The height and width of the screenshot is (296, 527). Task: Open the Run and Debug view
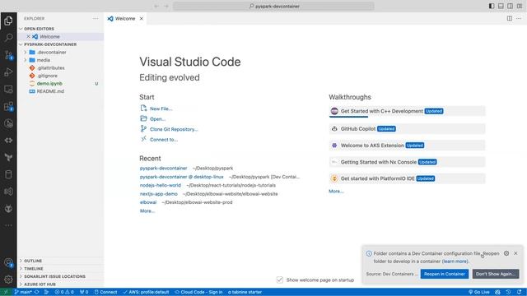pyautogui.click(x=8, y=72)
